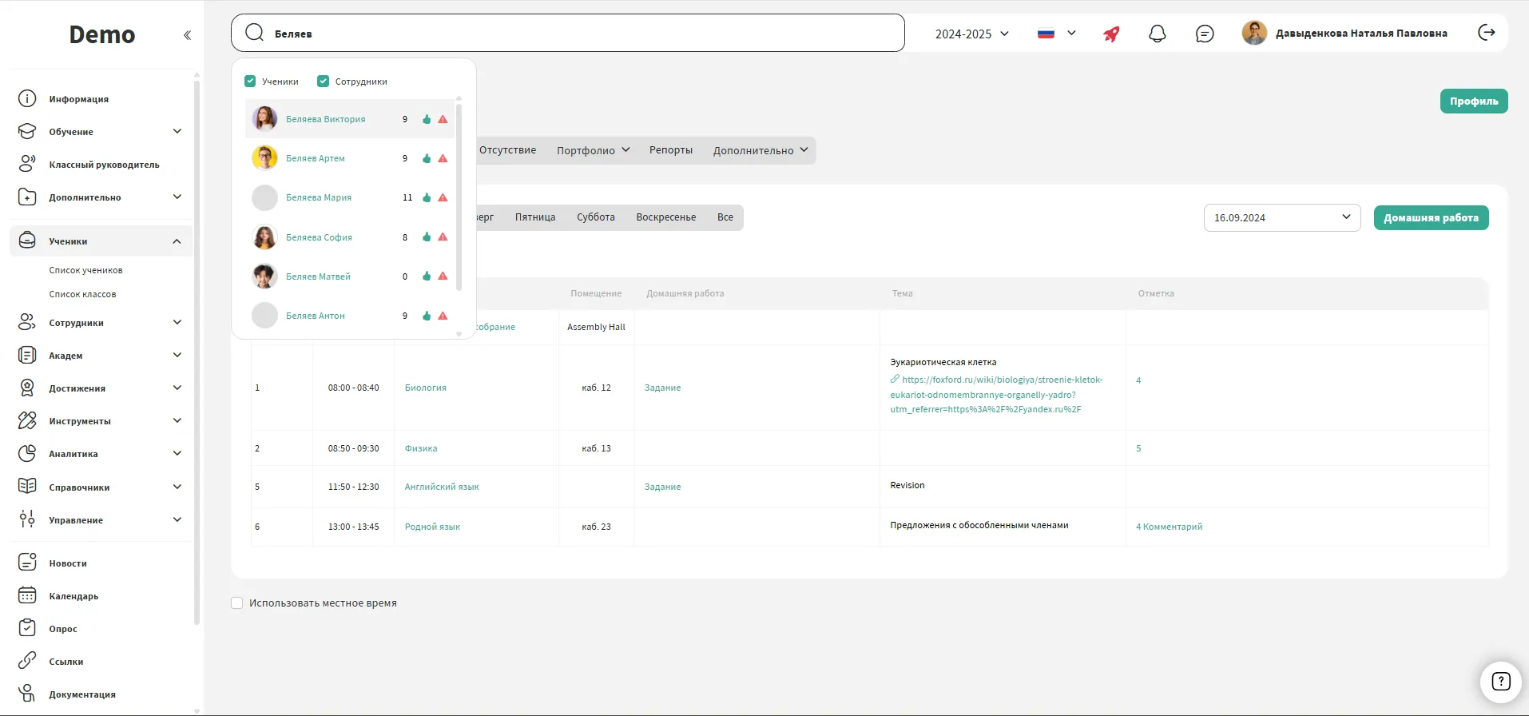Screen dimensions: 1529x716
Task: Click the rocket icon in top bar
Action: coord(1111,34)
